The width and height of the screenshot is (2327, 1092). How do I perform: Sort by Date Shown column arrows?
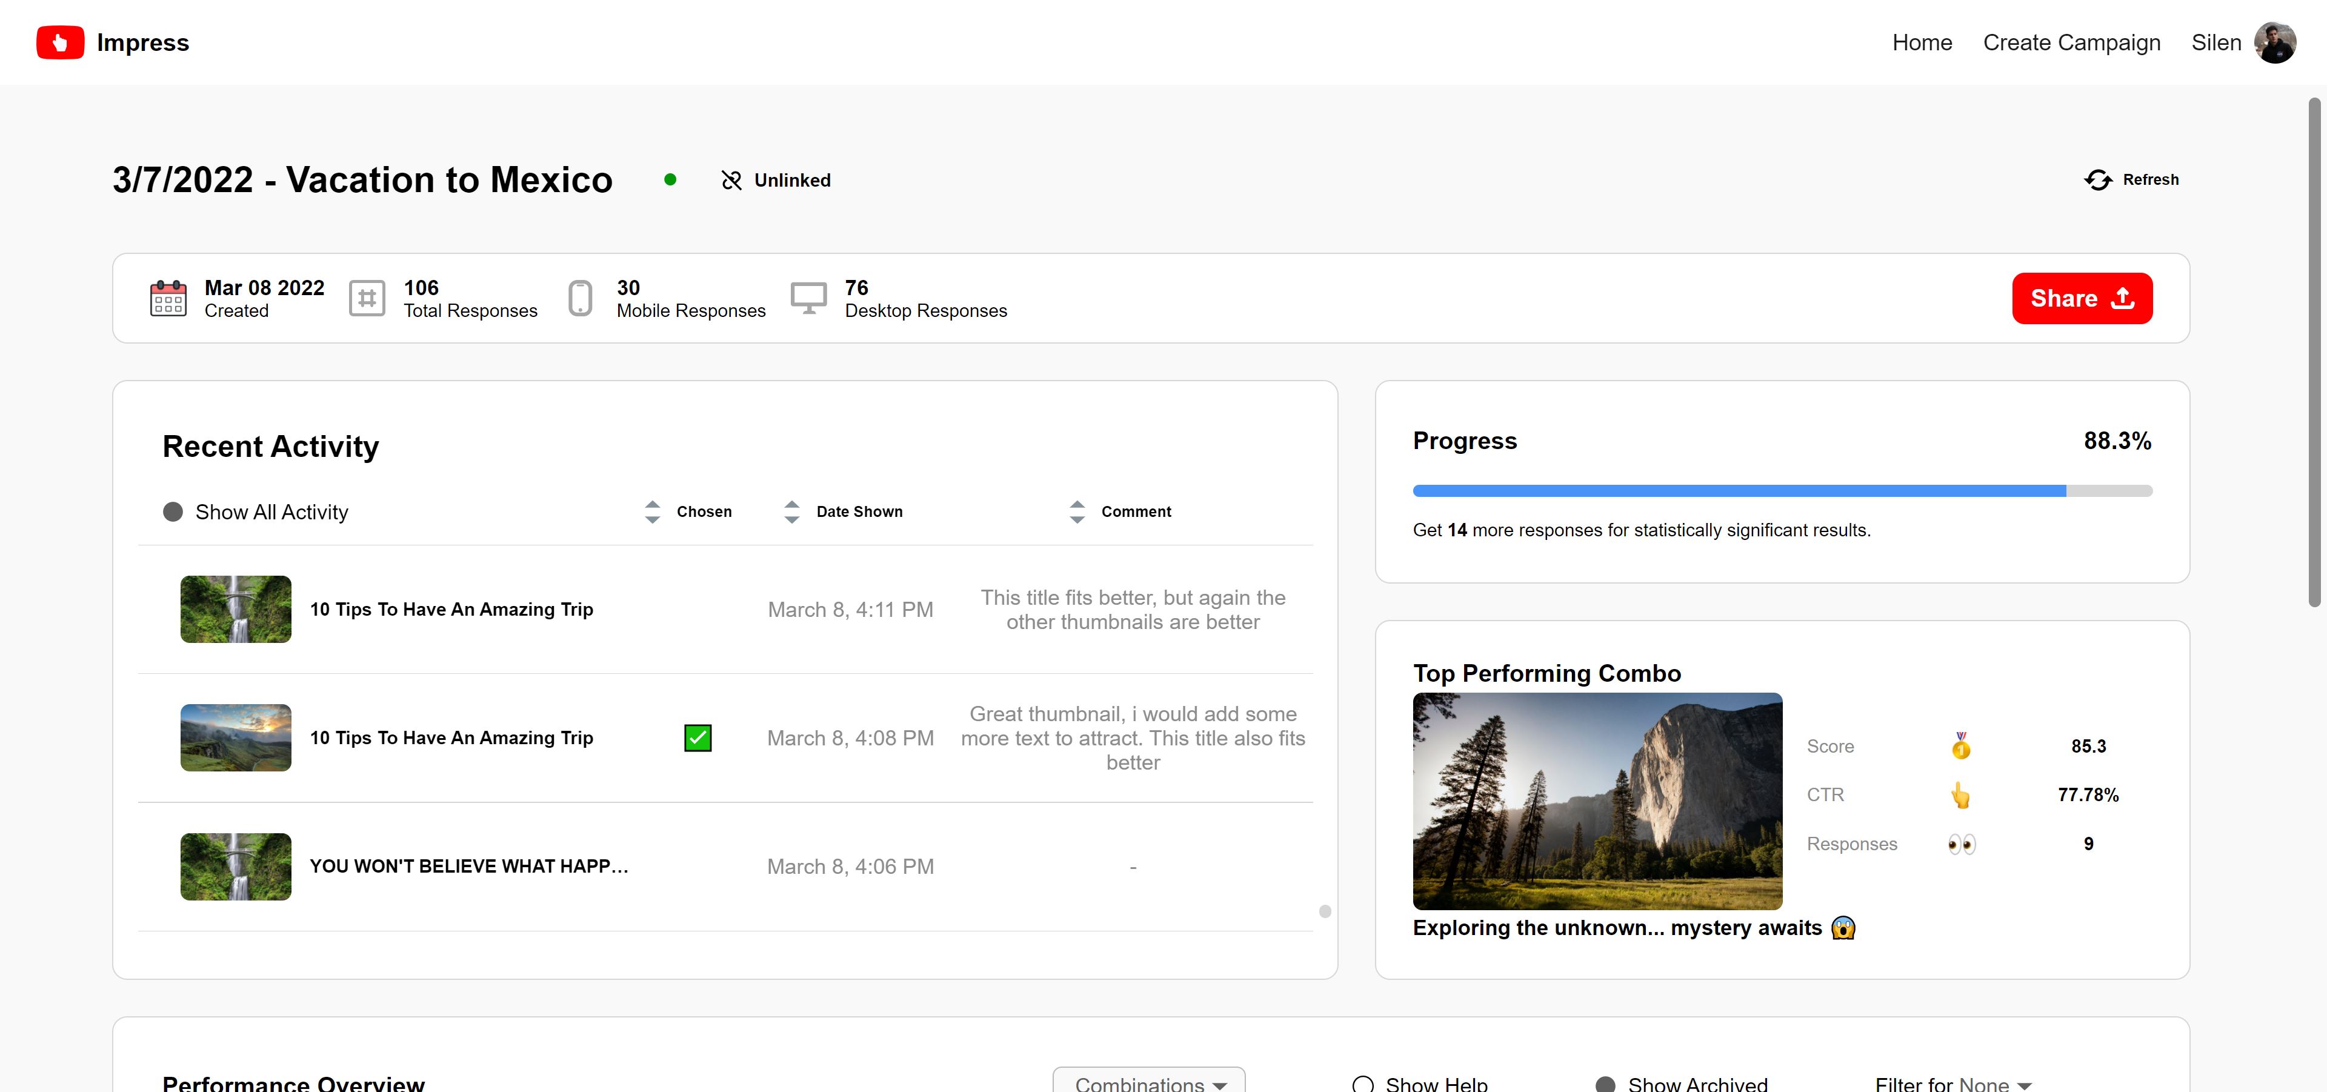coord(791,511)
